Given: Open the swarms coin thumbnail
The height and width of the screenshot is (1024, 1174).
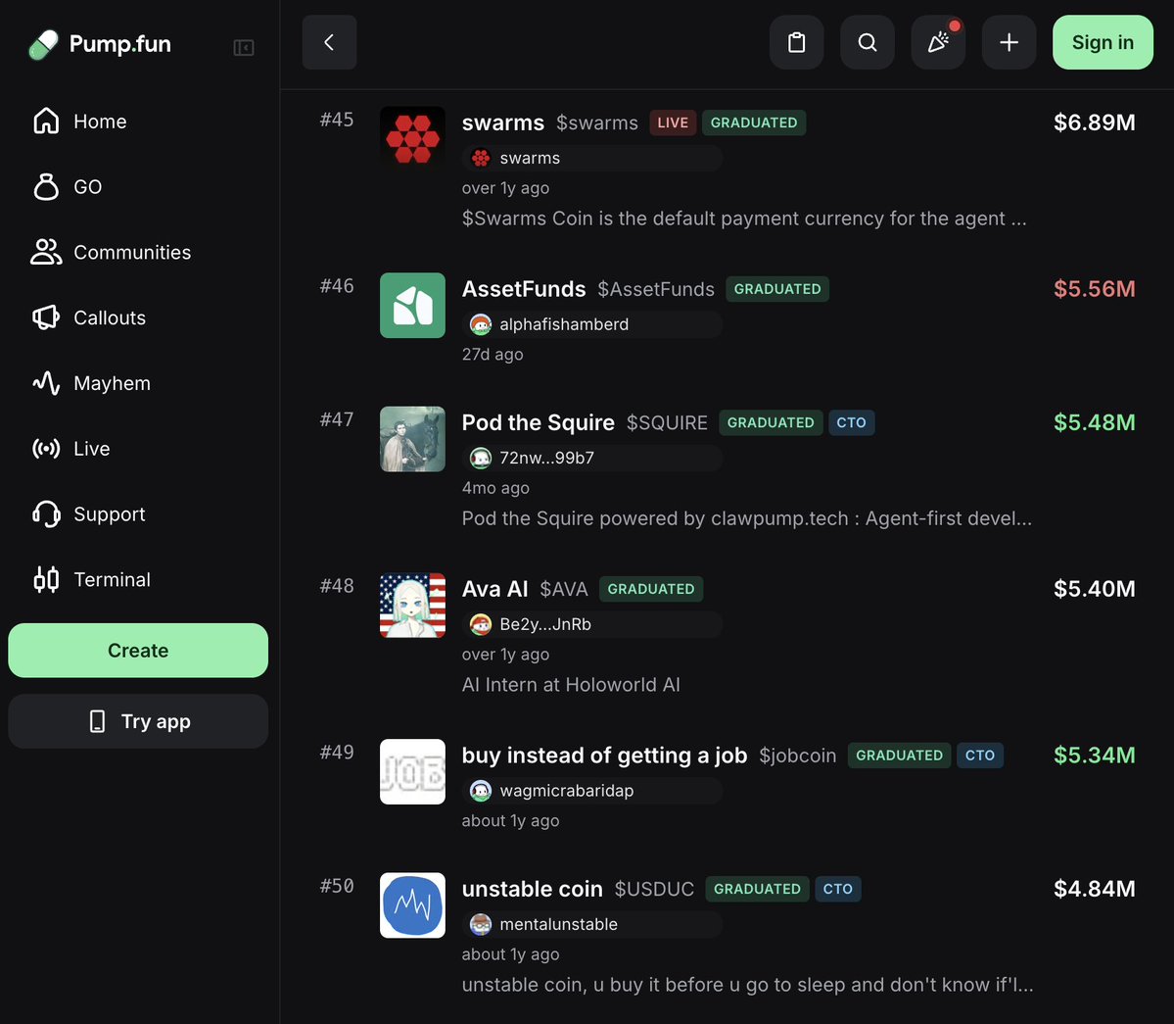Looking at the screenshot, I should tap(412, 138).
